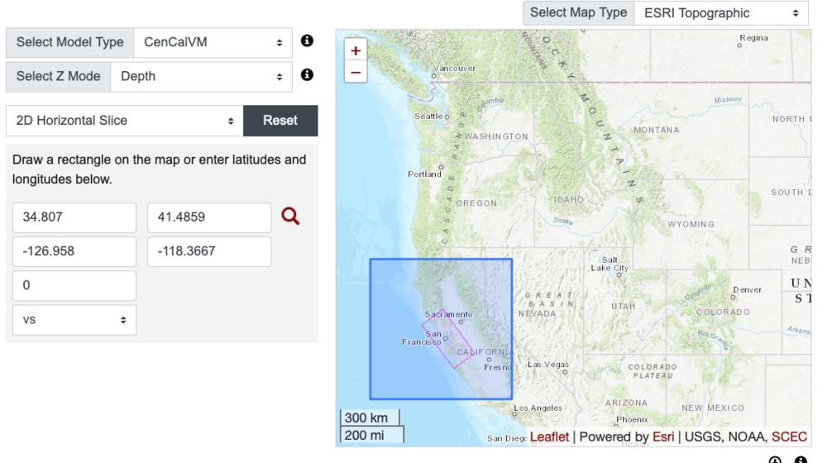The height and width of the screenshot is (463, 827).
Task: Visit the SCEC link
Action: pos(789,437)
